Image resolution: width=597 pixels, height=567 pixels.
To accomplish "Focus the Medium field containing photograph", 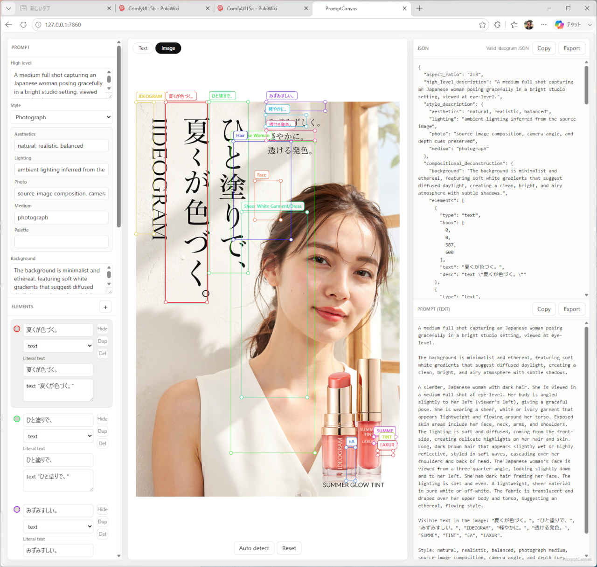I will pos(62,218).
